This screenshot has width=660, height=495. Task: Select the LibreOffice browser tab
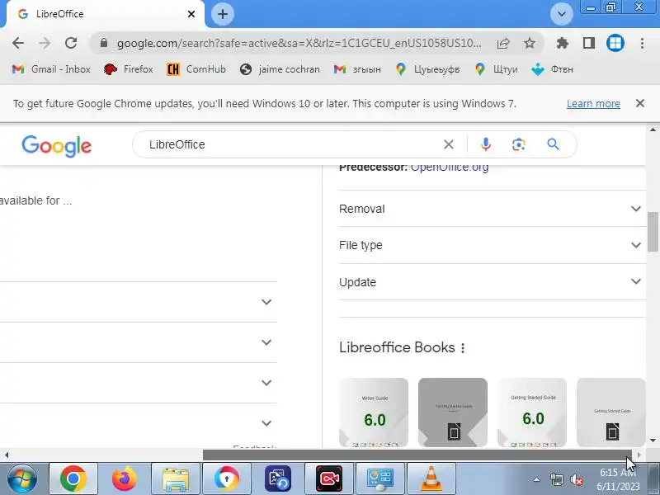coord(106,14)
